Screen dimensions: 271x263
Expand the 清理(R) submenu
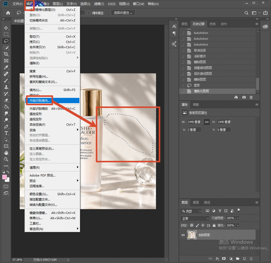[52, 167]
